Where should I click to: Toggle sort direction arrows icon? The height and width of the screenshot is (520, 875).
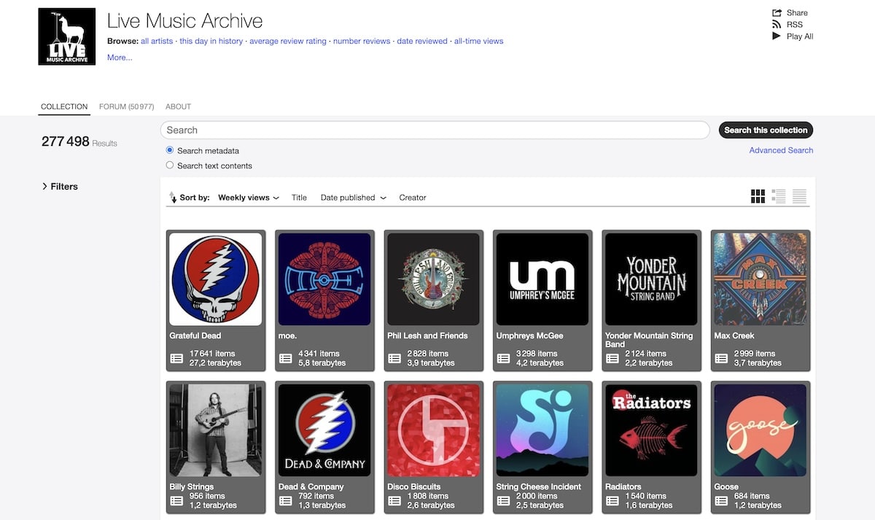click(173, 198)
